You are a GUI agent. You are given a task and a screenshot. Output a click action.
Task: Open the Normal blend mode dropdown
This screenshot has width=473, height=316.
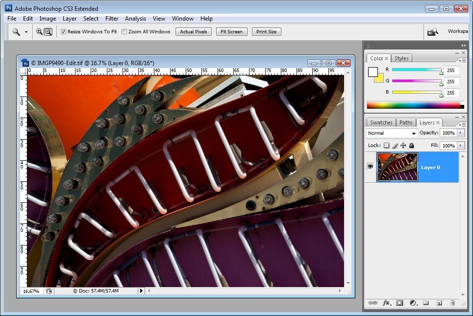click(x=392, y=133)
